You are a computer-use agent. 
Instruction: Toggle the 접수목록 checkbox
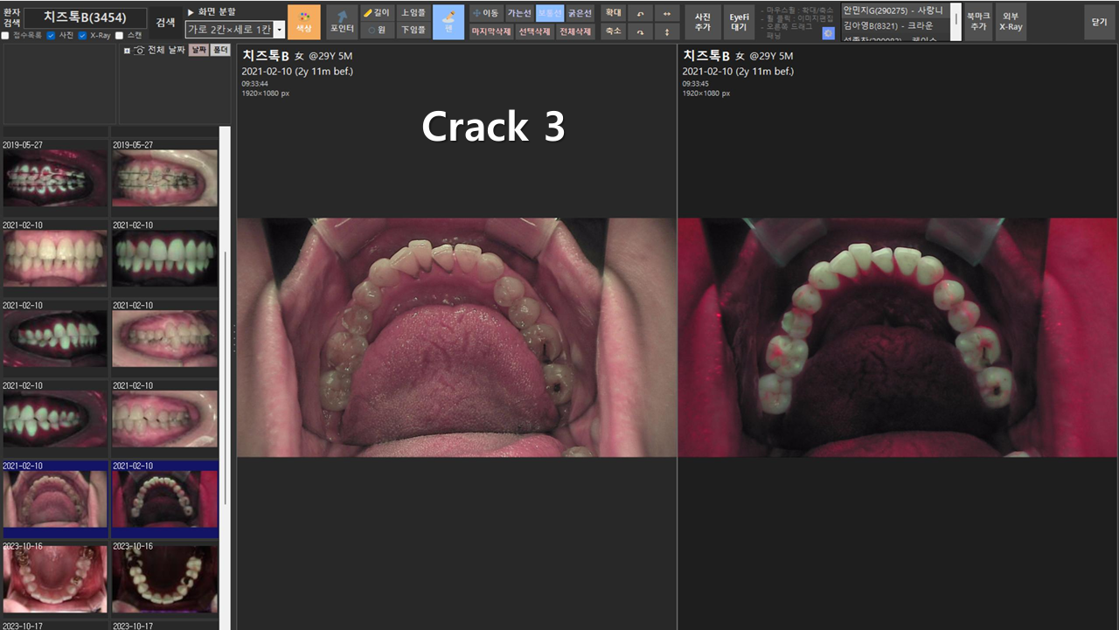[x=5, y=35]
